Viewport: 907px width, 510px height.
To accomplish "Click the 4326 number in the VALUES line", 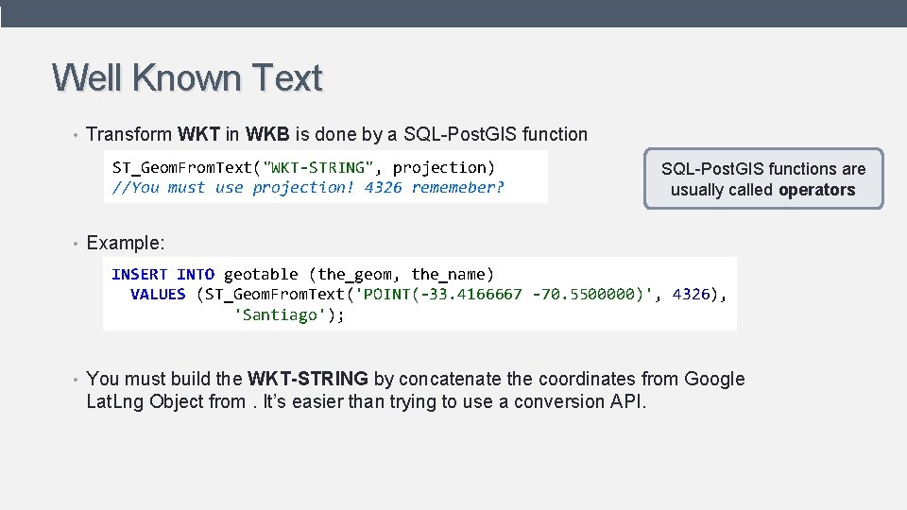I will 691,294.
